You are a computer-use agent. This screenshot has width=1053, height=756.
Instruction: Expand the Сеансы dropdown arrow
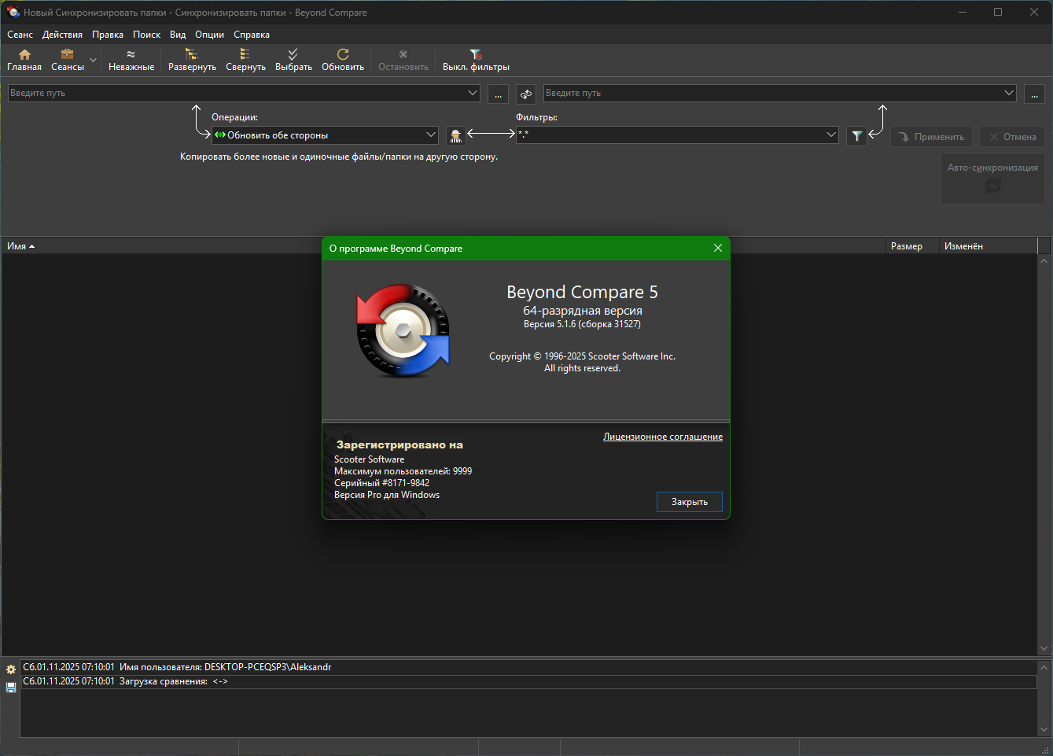tap(94, 61)
